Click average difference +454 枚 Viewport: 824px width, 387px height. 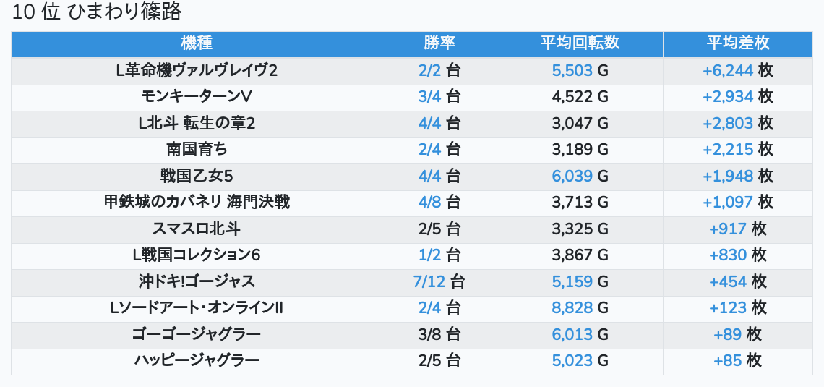coord(738,281)
